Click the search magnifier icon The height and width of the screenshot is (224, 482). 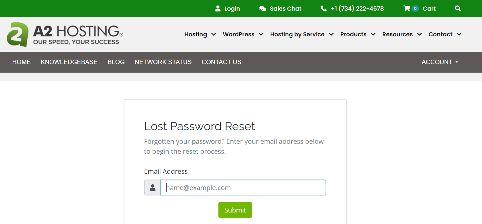point(458,8)
